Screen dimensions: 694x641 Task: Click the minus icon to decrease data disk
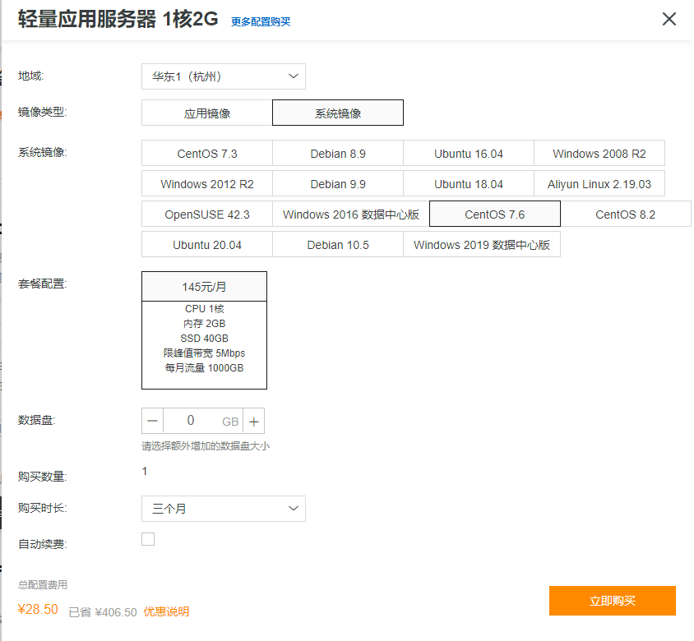click(152, 420)
